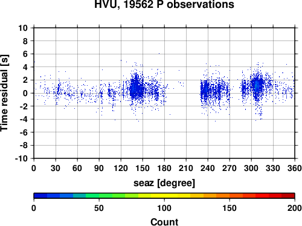This screenshot has height=226, width=302.
Task: Click the dark blue end of colorbar
Action: point(40,196)
